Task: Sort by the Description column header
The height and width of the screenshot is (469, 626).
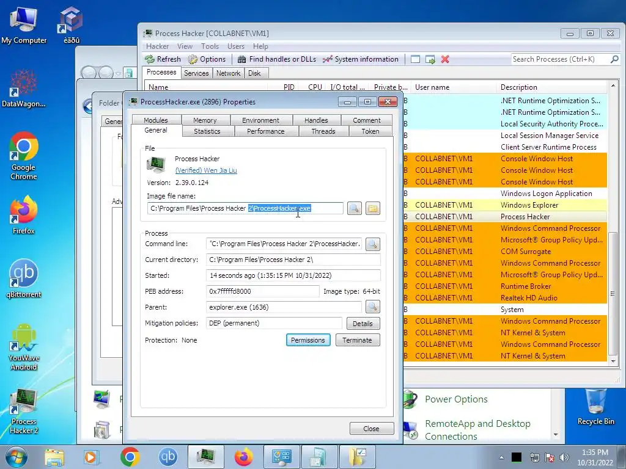Action: [x=553, y=87]
